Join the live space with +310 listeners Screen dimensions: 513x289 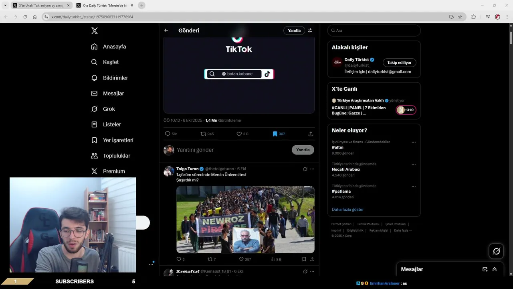[406, 110]
